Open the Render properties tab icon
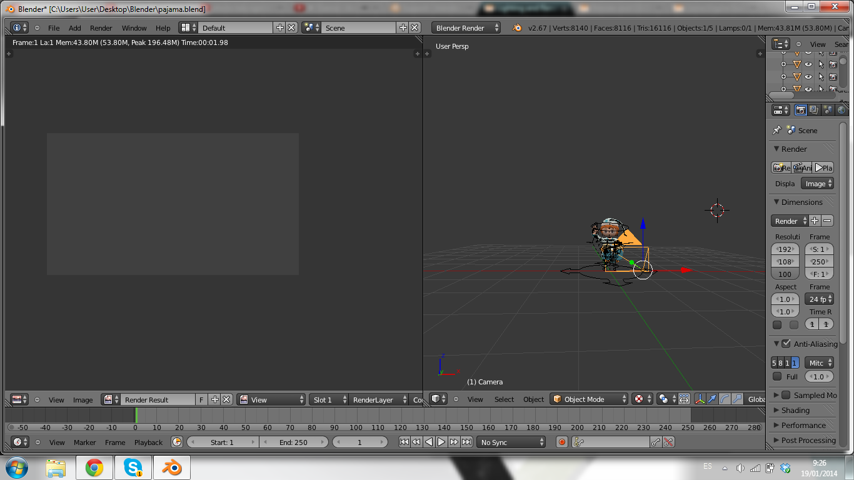The image size is (854, 480). (800, 110)
